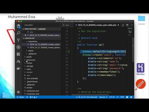Click the Schema::defaultStringLength(191) line

(x=104, y=51)
